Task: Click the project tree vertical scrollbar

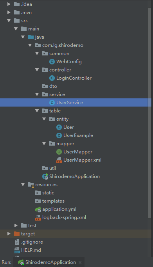Action: pyautogui.click(x=149, y=112)
